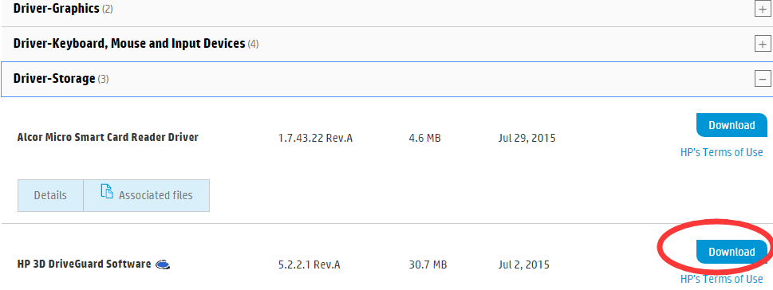Download HP 3D DriveGuard Software
This screenshot has height=290, width=773.
732,252
